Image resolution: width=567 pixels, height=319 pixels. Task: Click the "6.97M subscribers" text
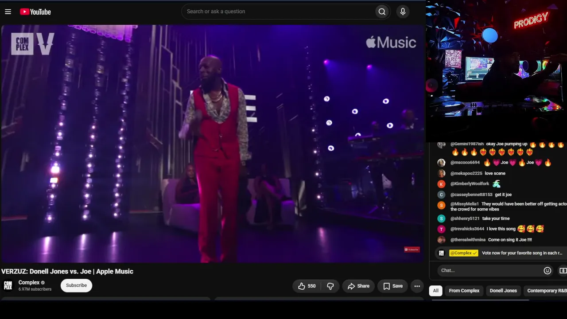tap(35, 289)
